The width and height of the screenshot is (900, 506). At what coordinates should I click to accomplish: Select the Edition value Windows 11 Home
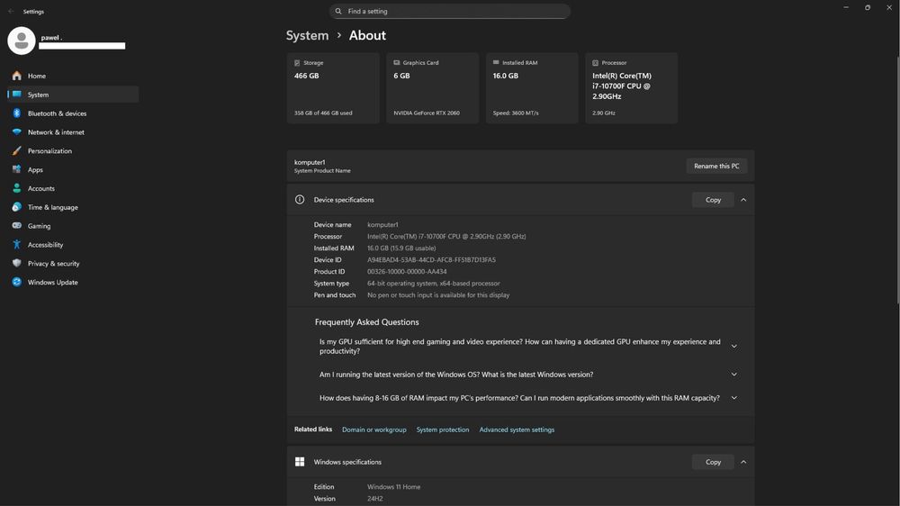click(394, 487)
